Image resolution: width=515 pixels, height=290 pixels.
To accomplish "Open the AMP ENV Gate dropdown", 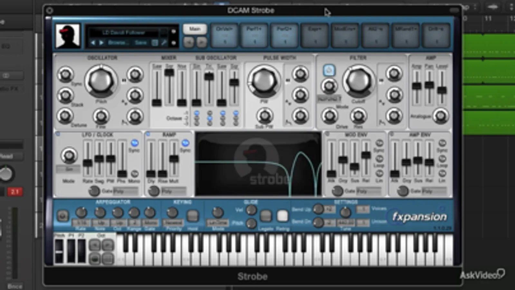I will 434,191.
